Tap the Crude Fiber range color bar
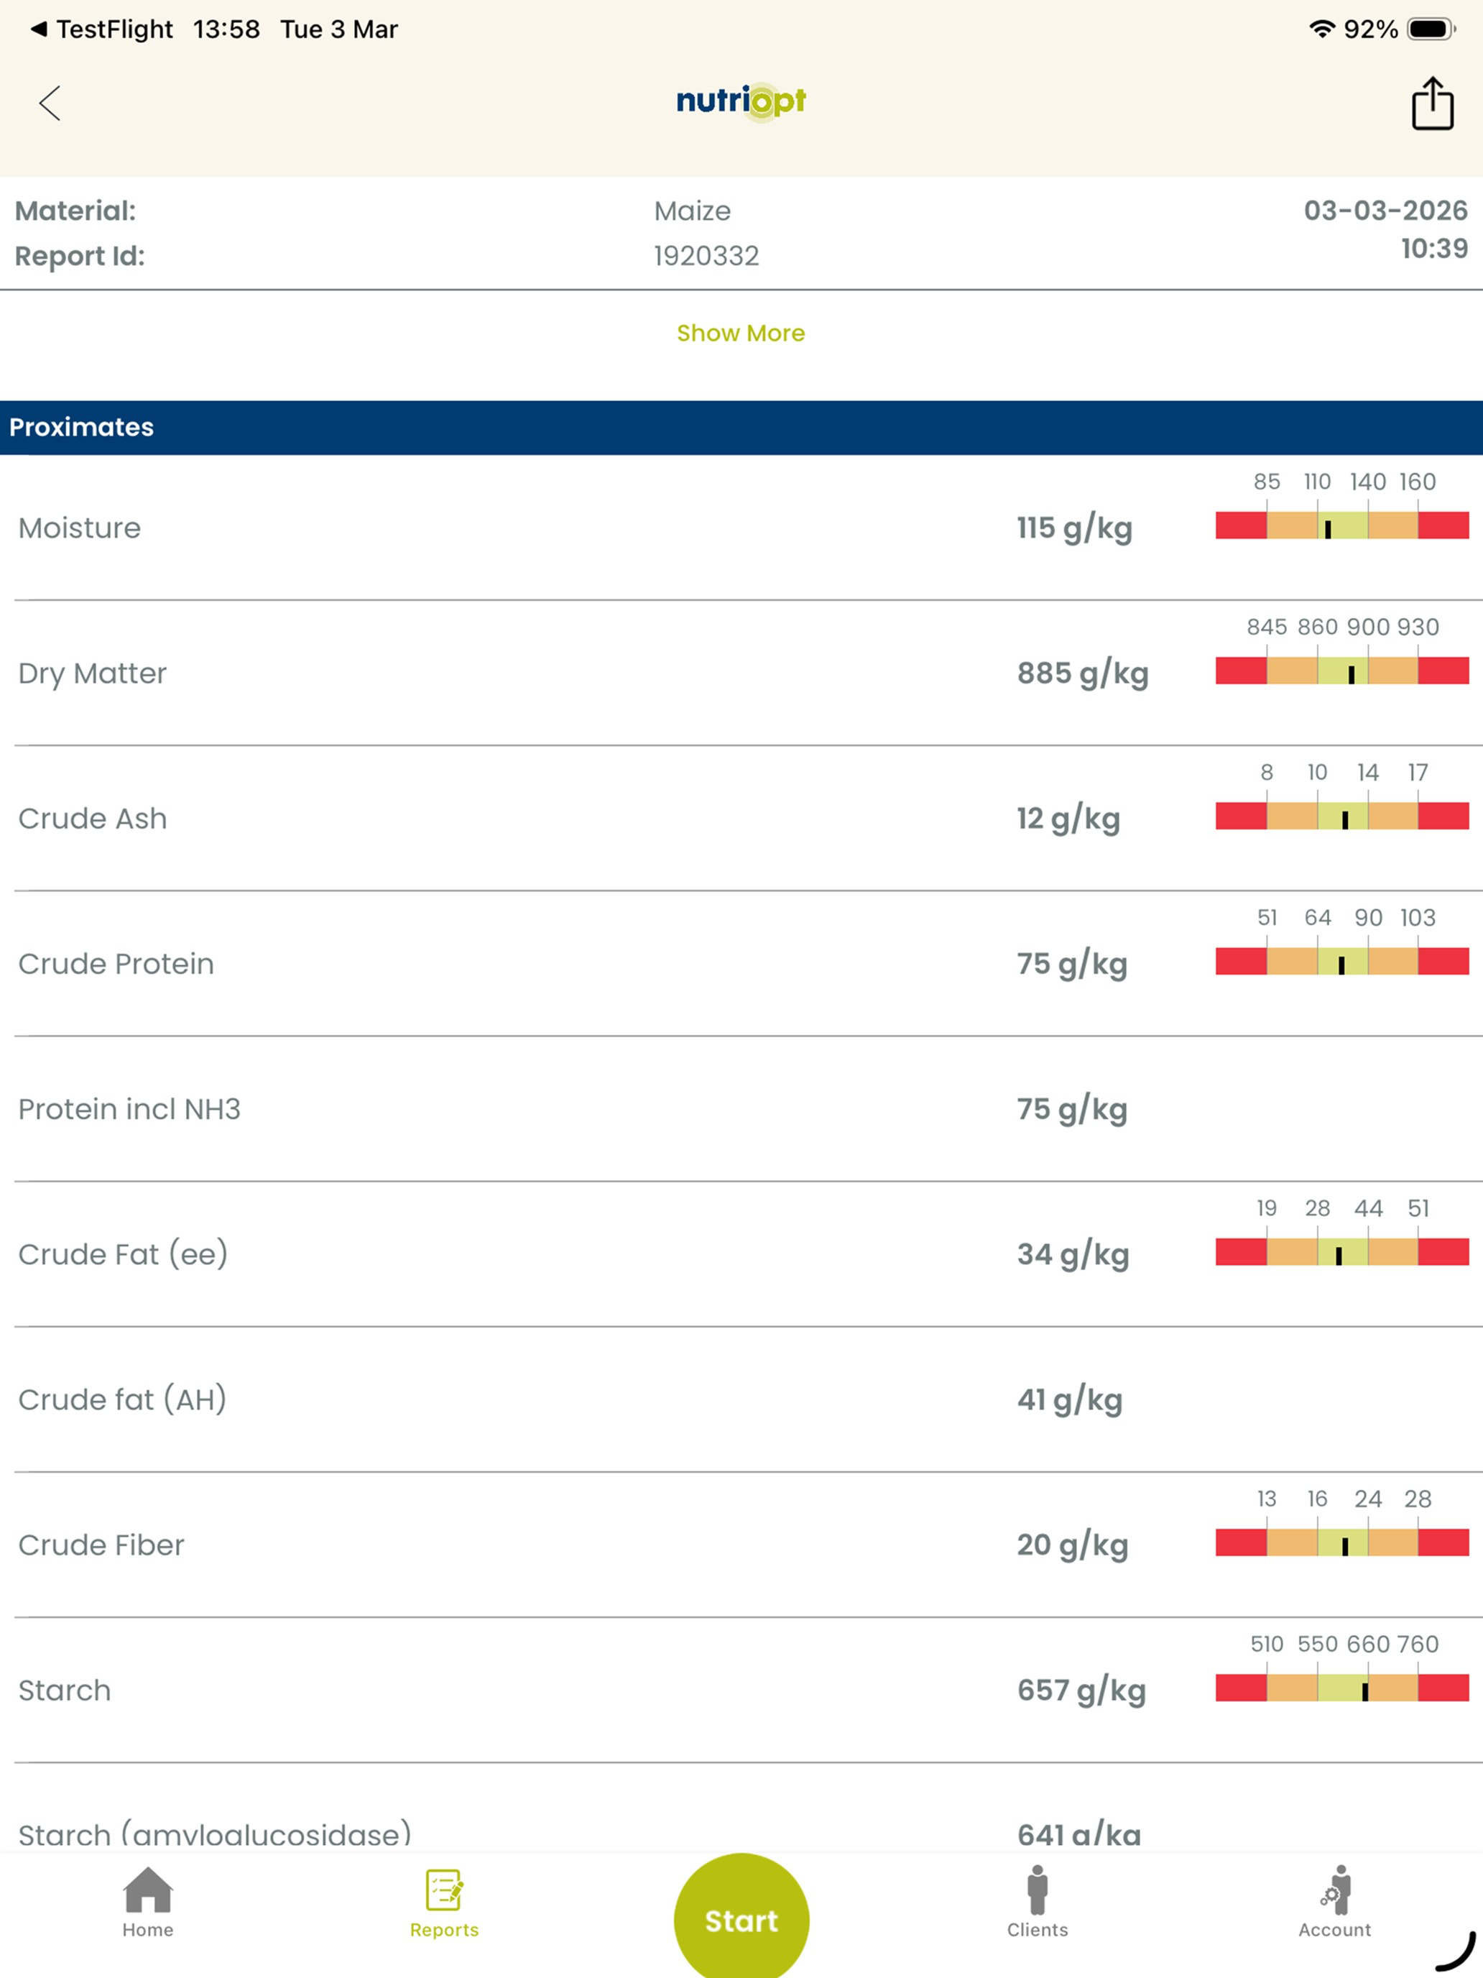This screenshot has width=1483, height=1978. tap(1341, 1542)
